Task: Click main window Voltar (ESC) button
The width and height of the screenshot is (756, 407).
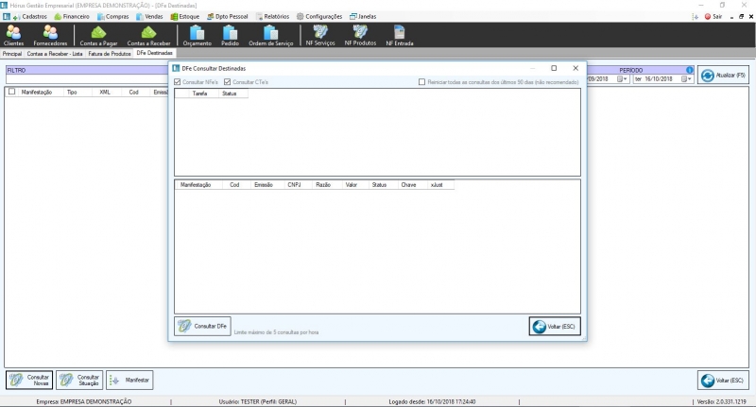Action: click(x=723, y=380)
